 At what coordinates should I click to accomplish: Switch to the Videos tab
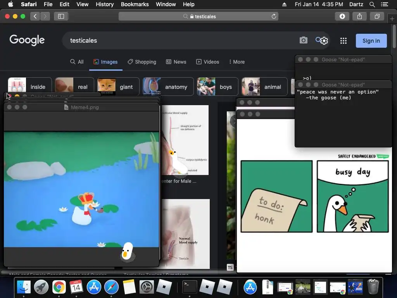[x=208, y=62]
